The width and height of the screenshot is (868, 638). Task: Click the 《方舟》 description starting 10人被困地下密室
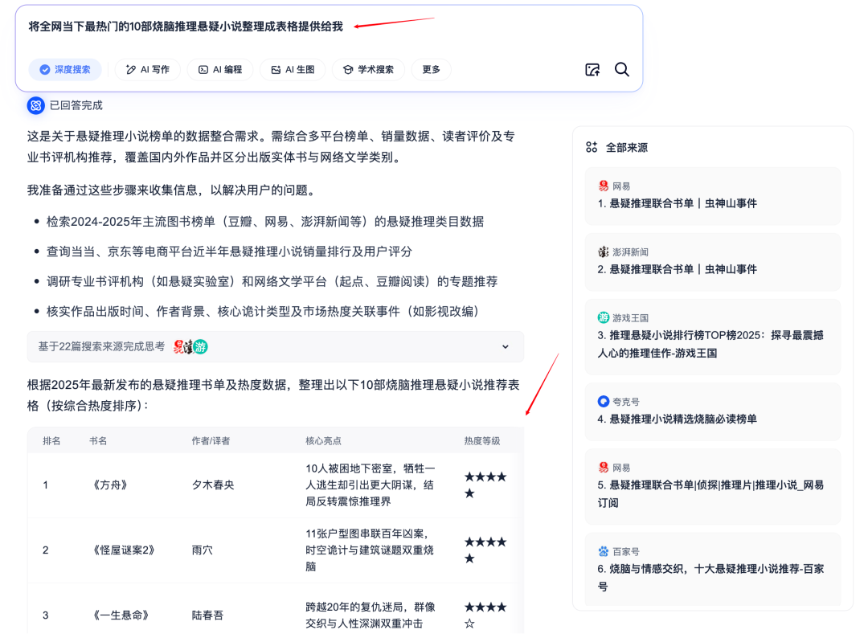370,485
